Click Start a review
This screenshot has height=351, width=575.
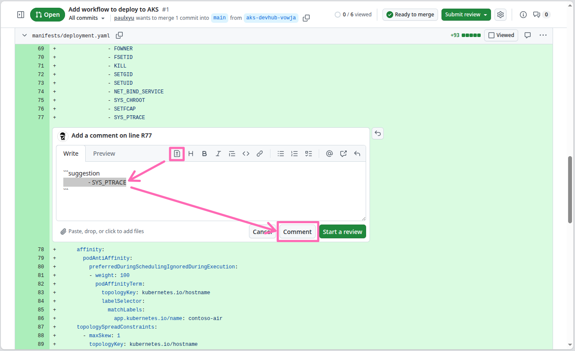342,231
